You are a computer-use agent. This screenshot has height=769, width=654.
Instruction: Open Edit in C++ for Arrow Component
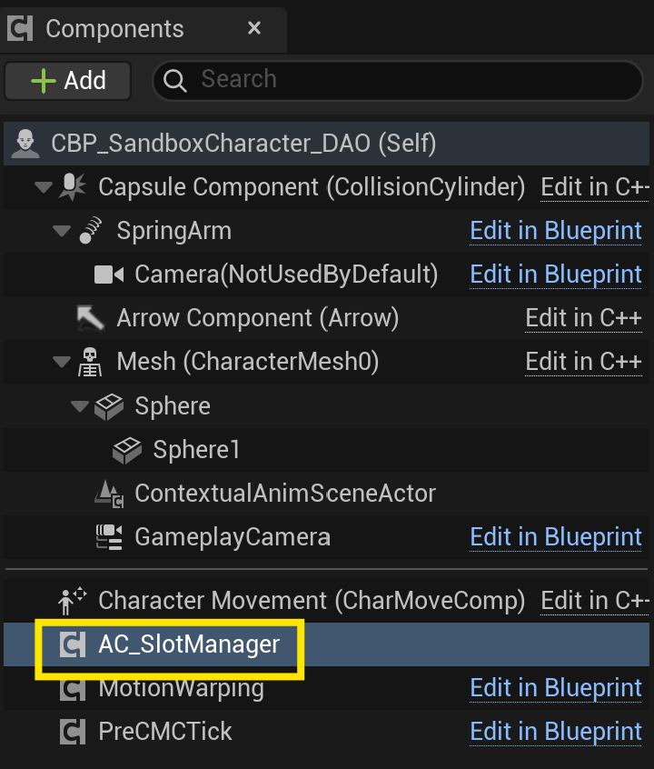point(583,318)
